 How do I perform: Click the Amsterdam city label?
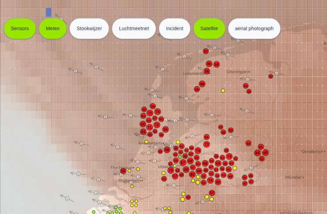pos(151,143)
